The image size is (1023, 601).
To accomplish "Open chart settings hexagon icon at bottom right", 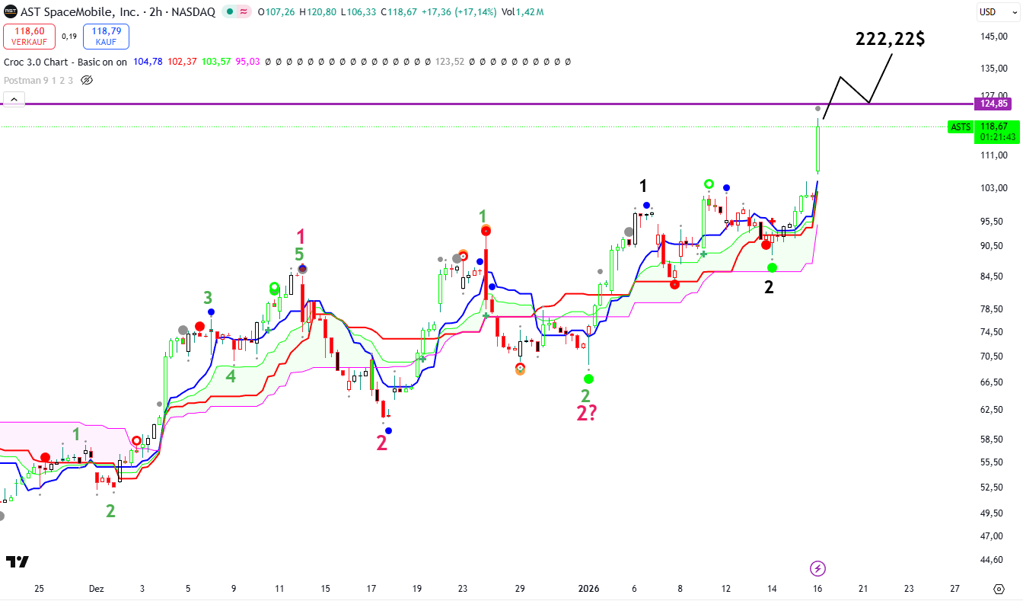I will coord(999,589).
